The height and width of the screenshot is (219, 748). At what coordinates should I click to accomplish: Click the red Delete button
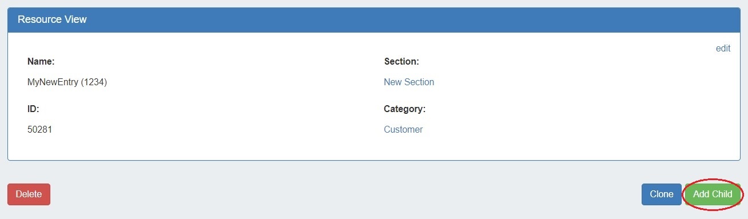coord(29,194)
